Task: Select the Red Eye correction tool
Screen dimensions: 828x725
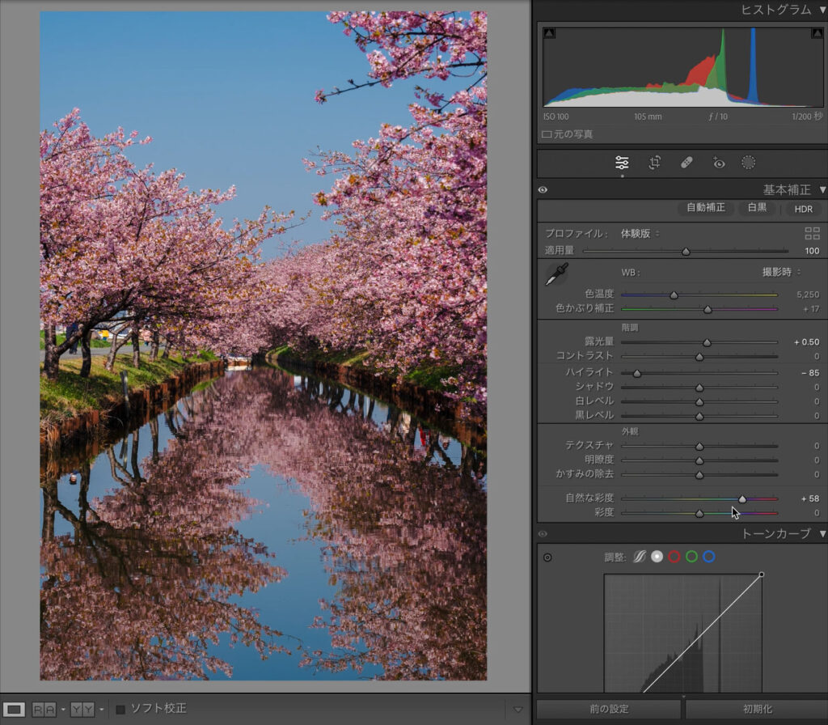Action: [718, 163]
